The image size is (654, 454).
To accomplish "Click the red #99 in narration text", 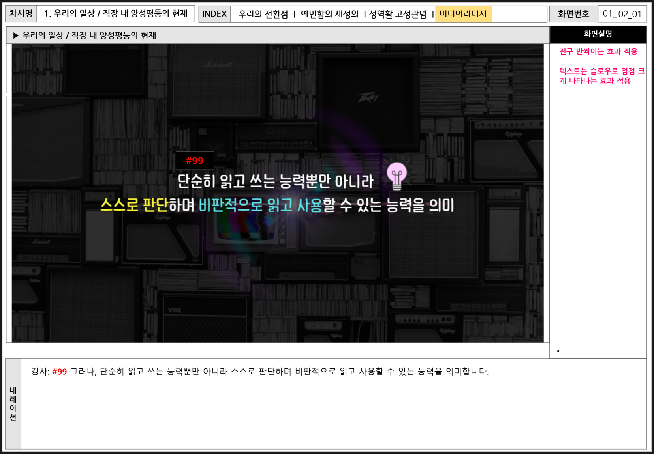I will (x=60, y=372).
